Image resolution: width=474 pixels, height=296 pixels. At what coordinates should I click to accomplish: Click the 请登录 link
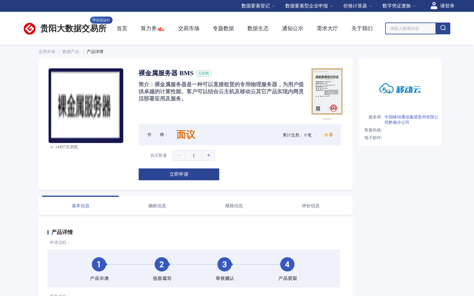click(x=447, y=6)
